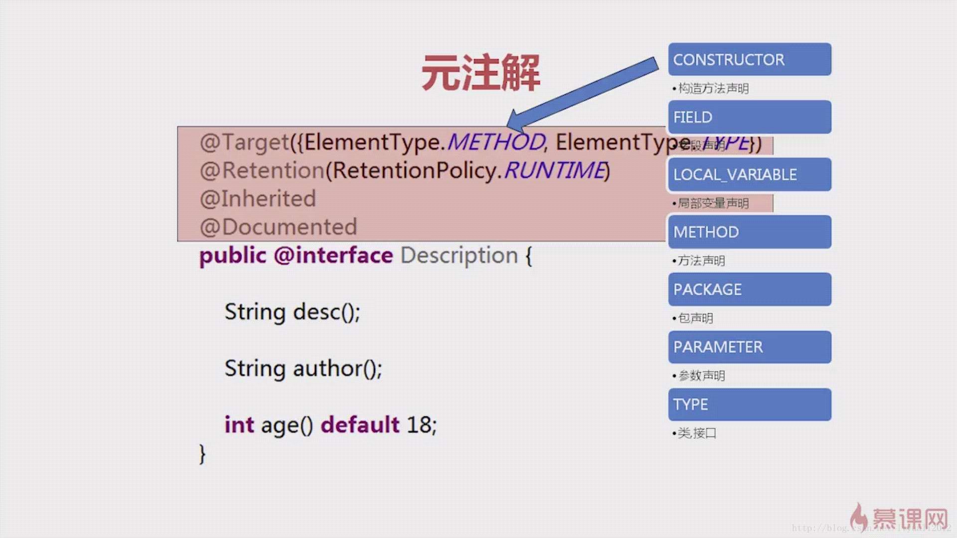The width and height of the screenshot is (957, 538).
Task: Click default value 18 in age()
Action: pos(416,424)
